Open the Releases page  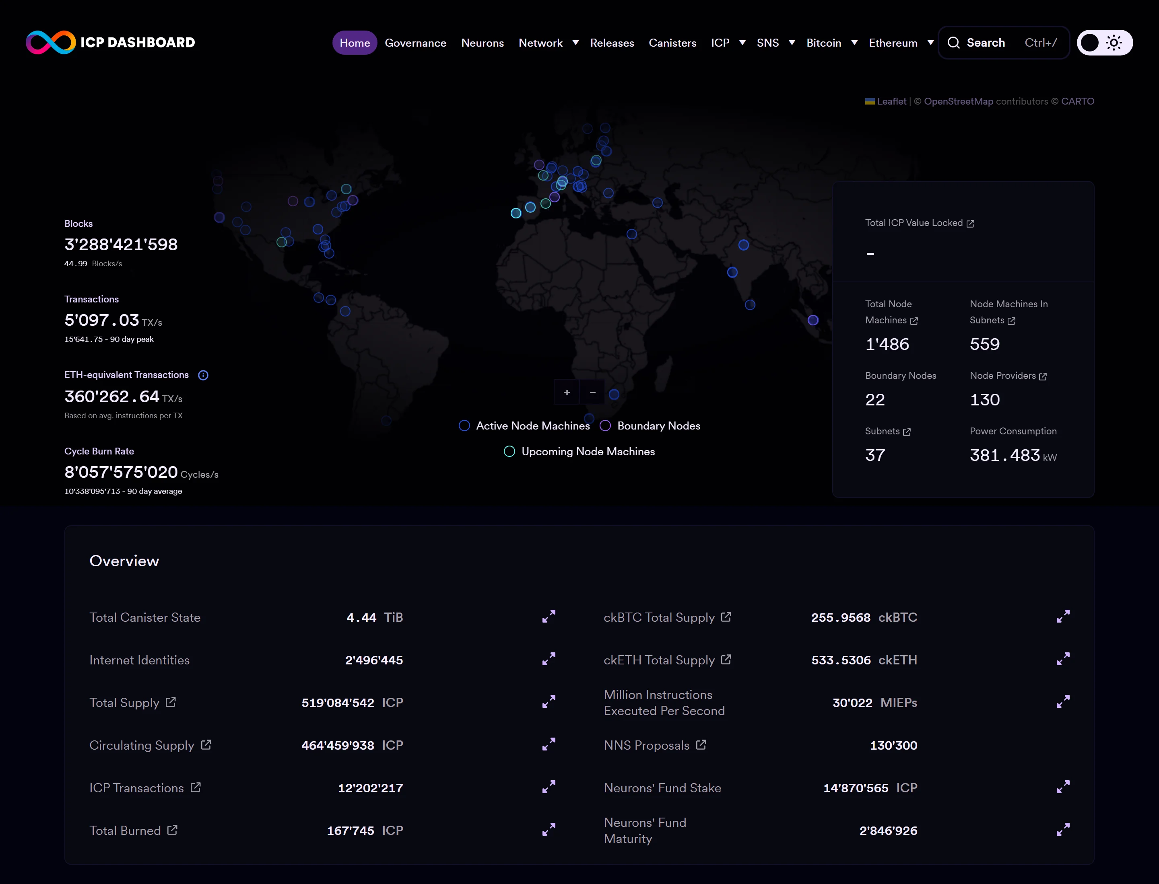pos(612,43)
